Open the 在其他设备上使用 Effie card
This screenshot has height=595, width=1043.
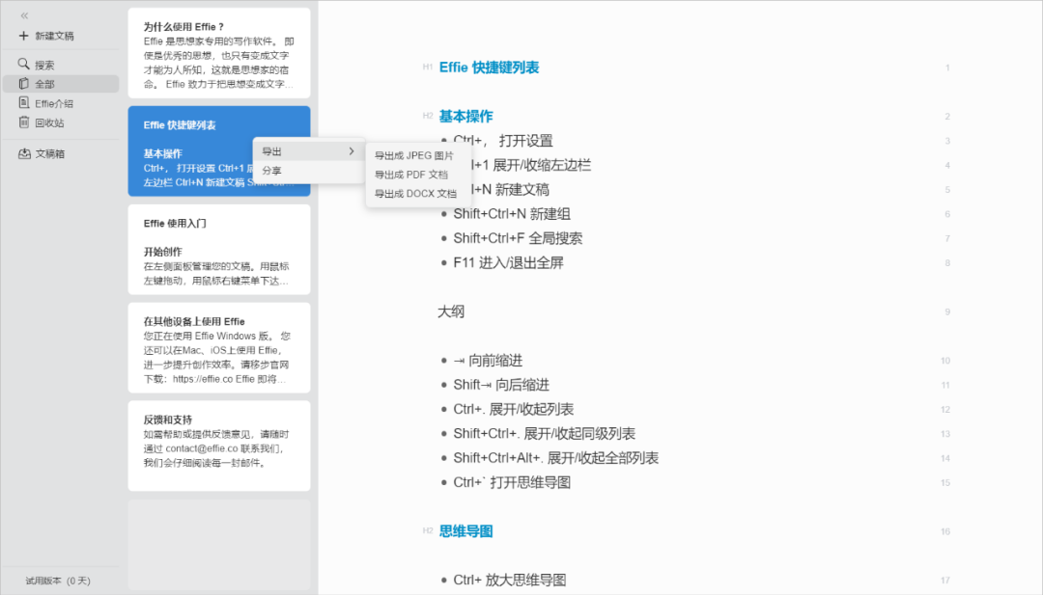pyautogui.click(x=219, y=348)
